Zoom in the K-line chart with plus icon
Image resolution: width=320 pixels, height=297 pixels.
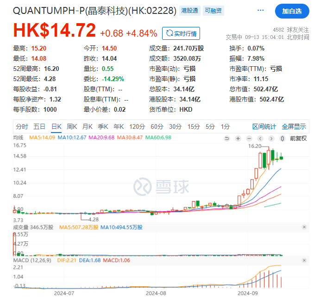point(238,138)
